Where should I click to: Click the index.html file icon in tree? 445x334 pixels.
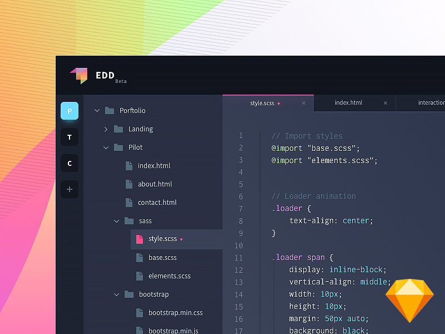pyautogui.click(x=129, y=166)
